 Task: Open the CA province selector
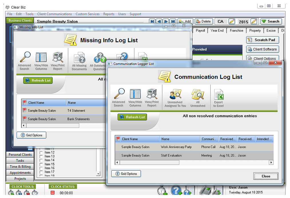coord(222,21)
